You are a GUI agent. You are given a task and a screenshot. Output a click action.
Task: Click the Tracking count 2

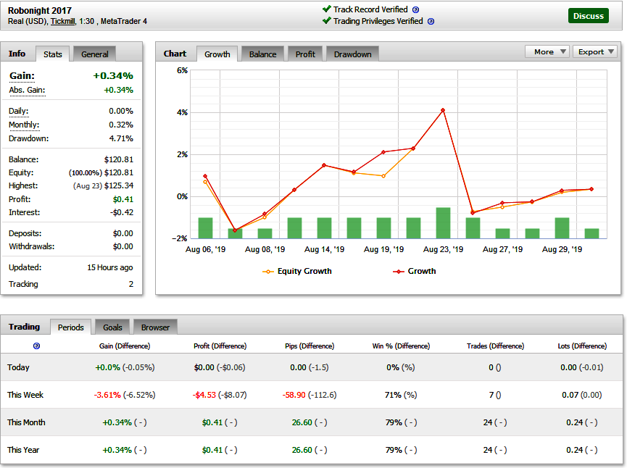point(131,285)
